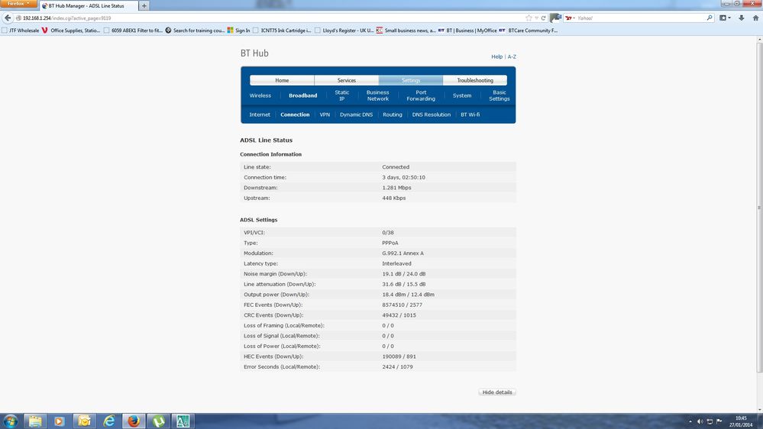Viewport: 763px width, 429px height.
Task: Open the Routing sub-tab
Action: pos(393,115)
